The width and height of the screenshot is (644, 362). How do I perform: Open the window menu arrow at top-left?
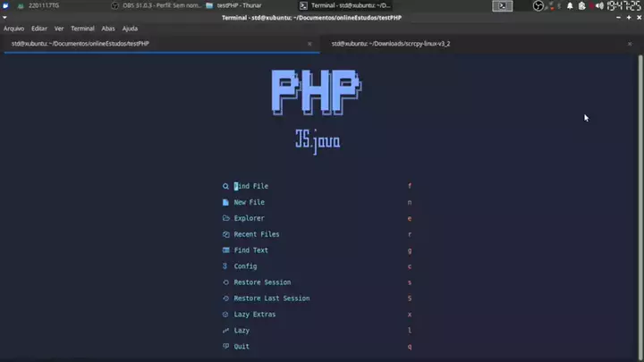click(x=4, y=18)
